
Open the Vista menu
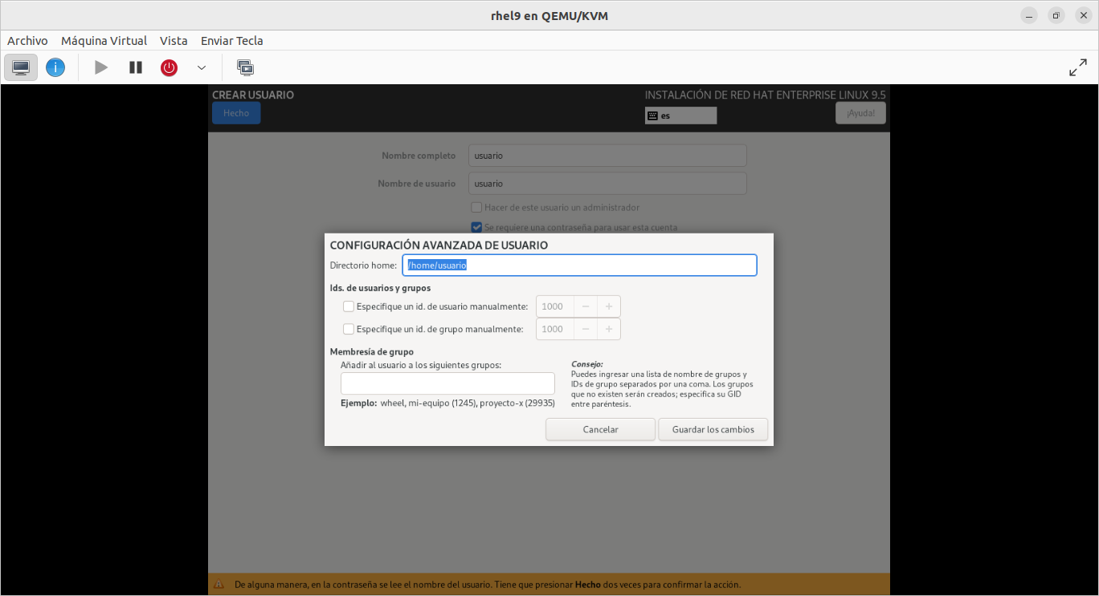pos(174,41)
